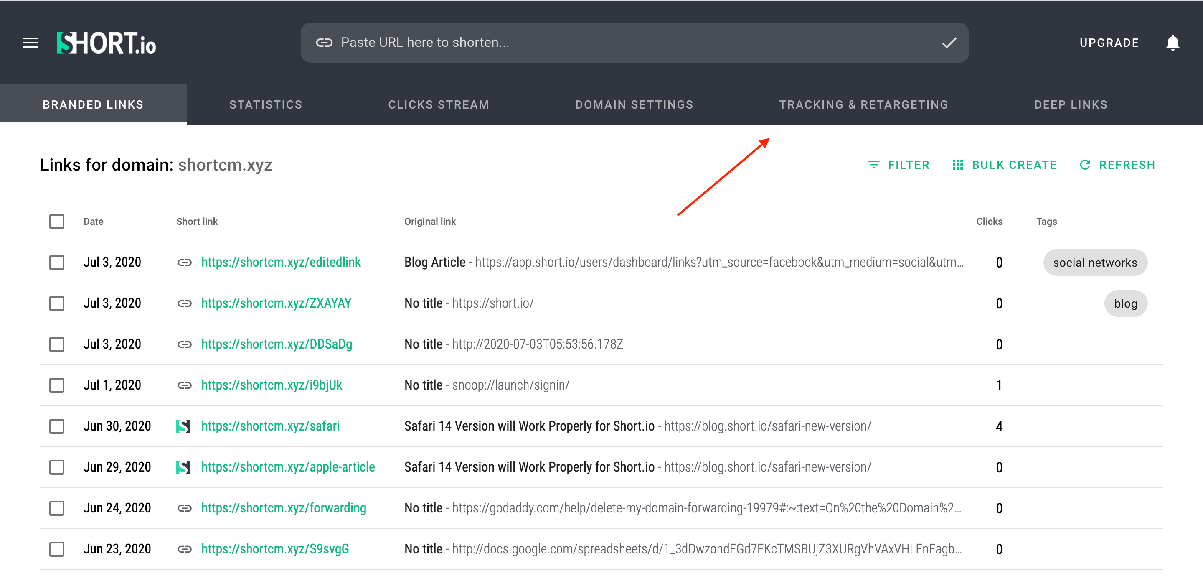
Task: Tick the checkbox for apple-article row
Action: pos(57,467)
